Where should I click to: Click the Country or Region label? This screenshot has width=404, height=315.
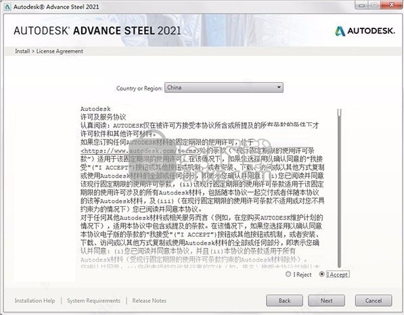click(139, 89)
